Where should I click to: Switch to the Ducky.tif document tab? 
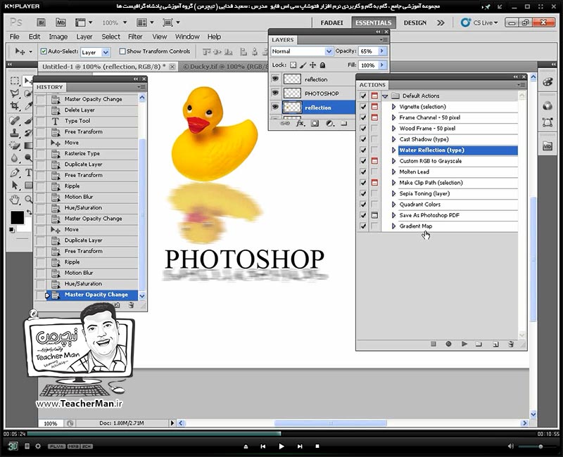(224, 66)
